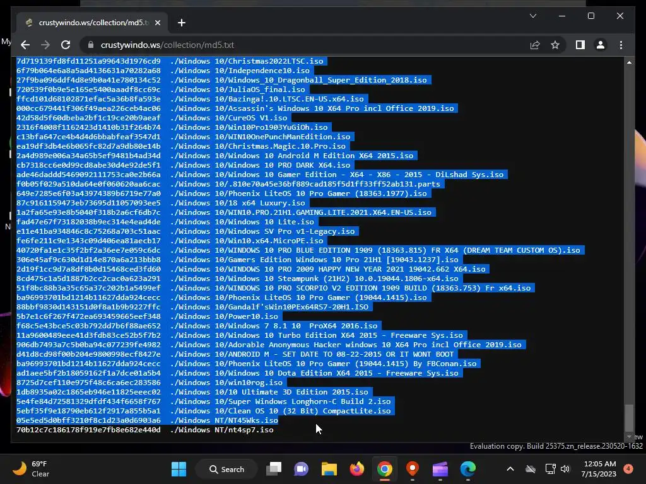This screenshot has height=484, width=646.
Task: View site security lock info
Action: point(91,45)
